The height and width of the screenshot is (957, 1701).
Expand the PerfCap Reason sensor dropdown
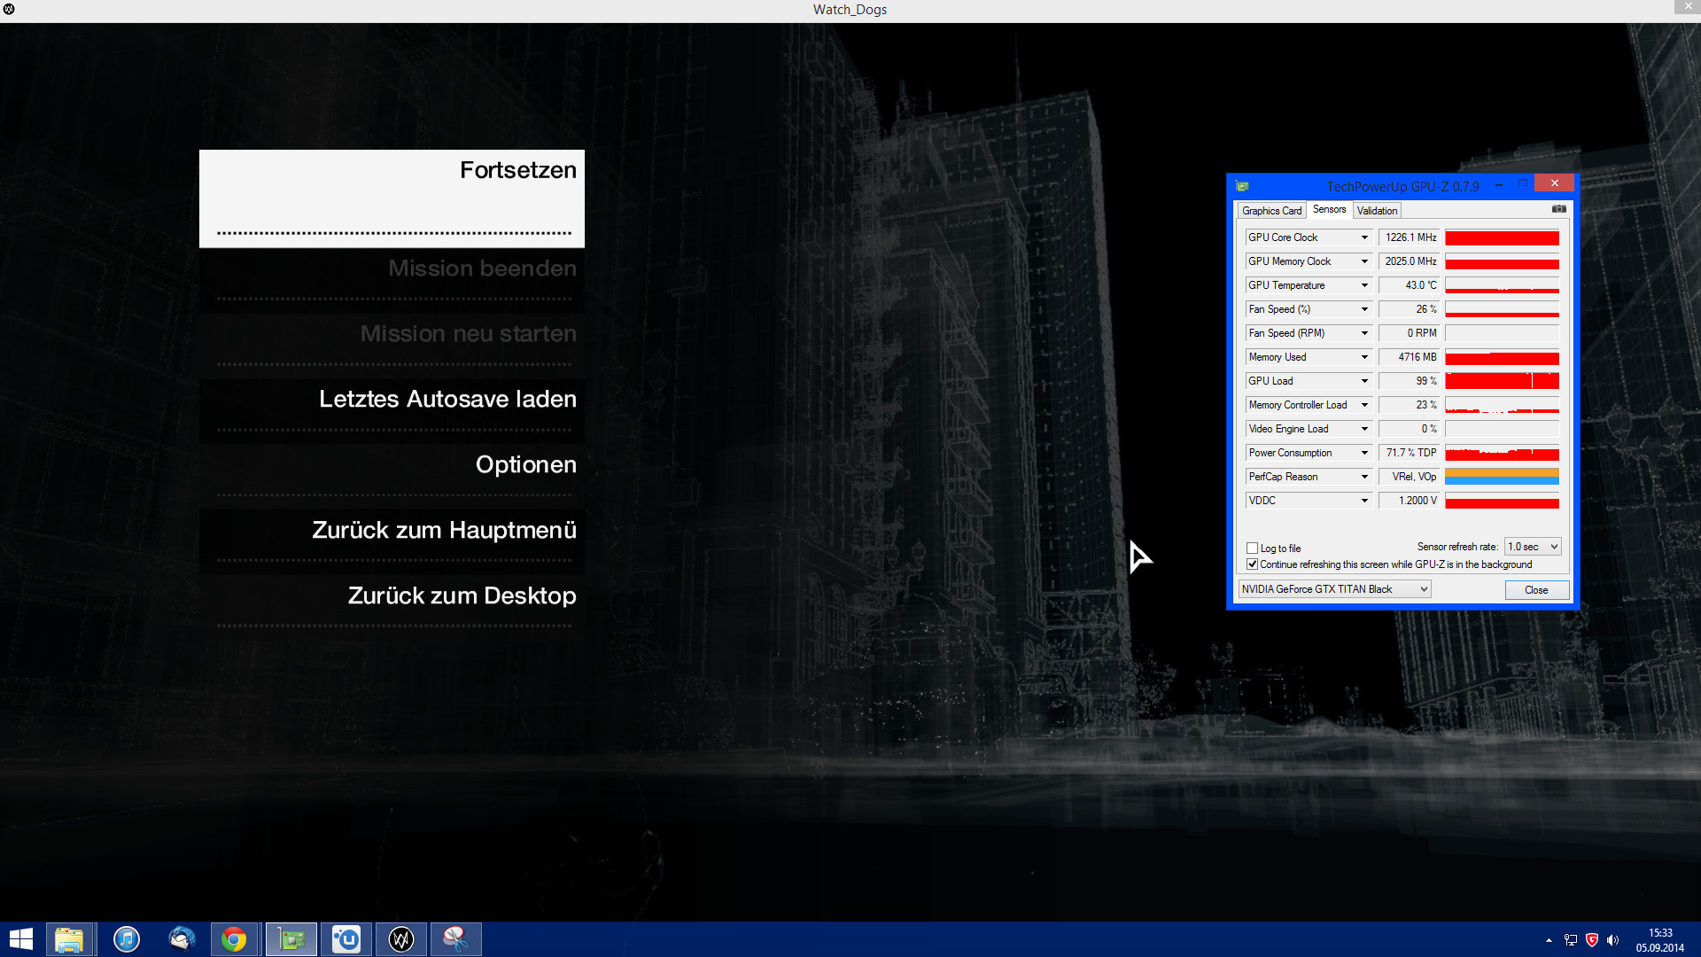pos(1364,477)
